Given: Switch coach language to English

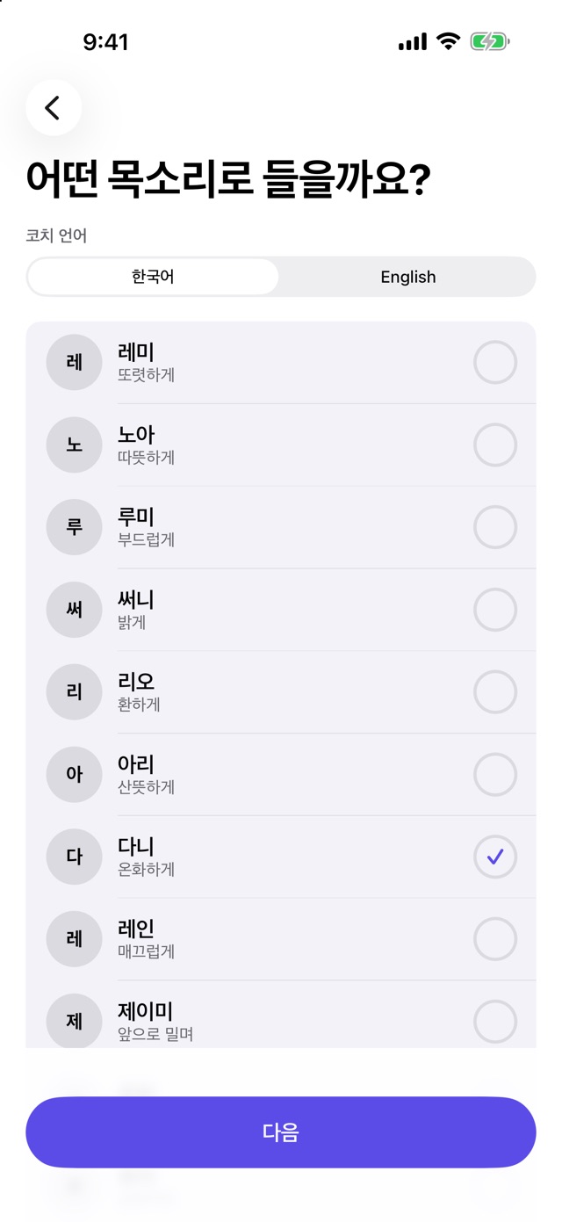Looking at the screenshot, I should [408, 277].
